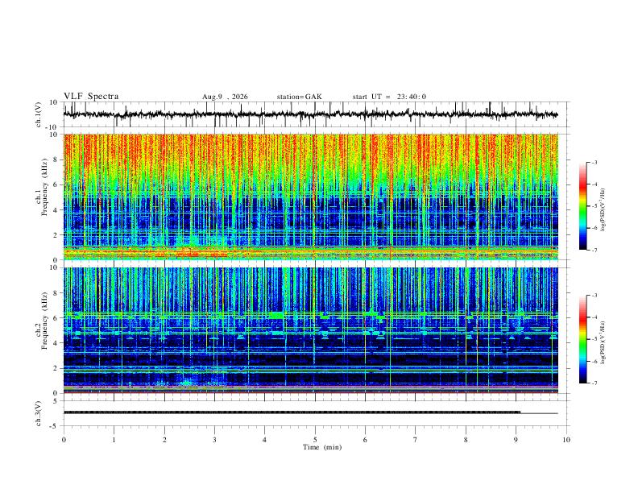Click the Aug.9, 2026 date label

pos(225,97)
